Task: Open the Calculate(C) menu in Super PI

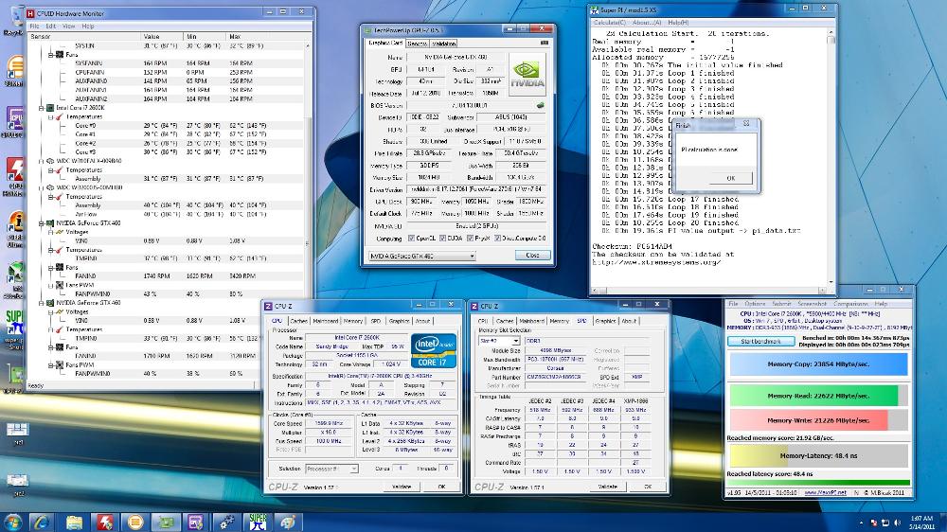Action: [x=609, y=23]
